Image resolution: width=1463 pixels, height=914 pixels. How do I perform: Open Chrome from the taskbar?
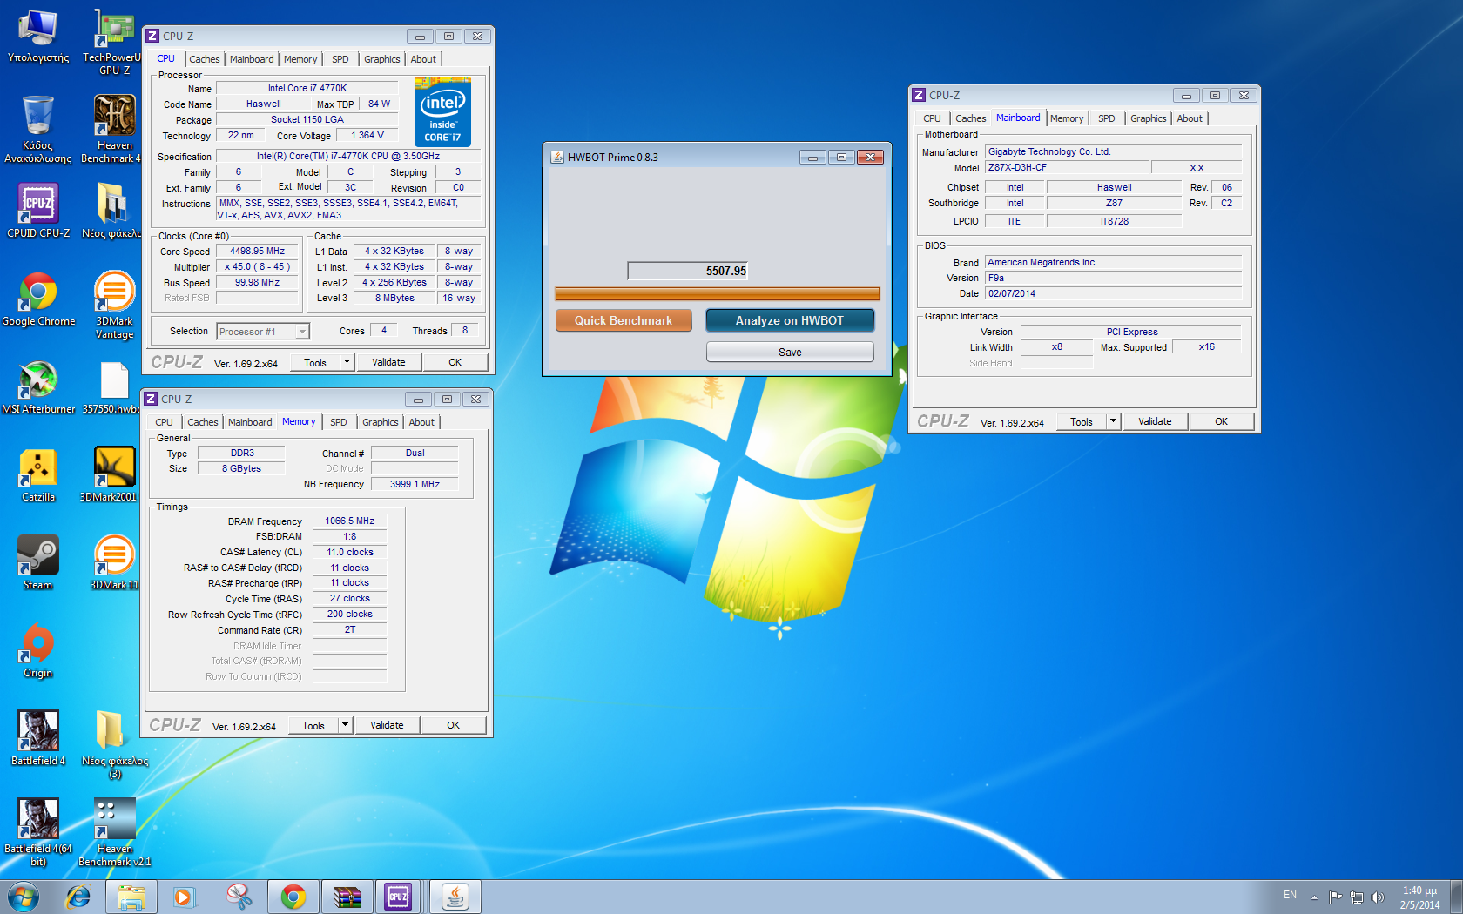[293, 897]
